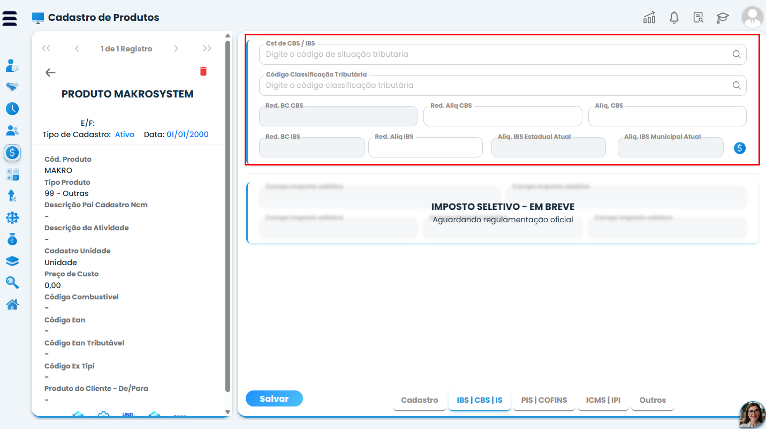The width and height of the screenshot is (766, 429).
Task: Open the hamburger main menu
Action: [x=10, y=18]
